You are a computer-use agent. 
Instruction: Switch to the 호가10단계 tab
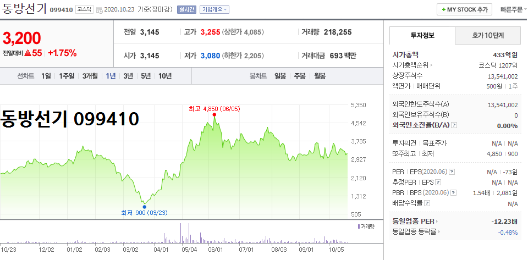488,35
